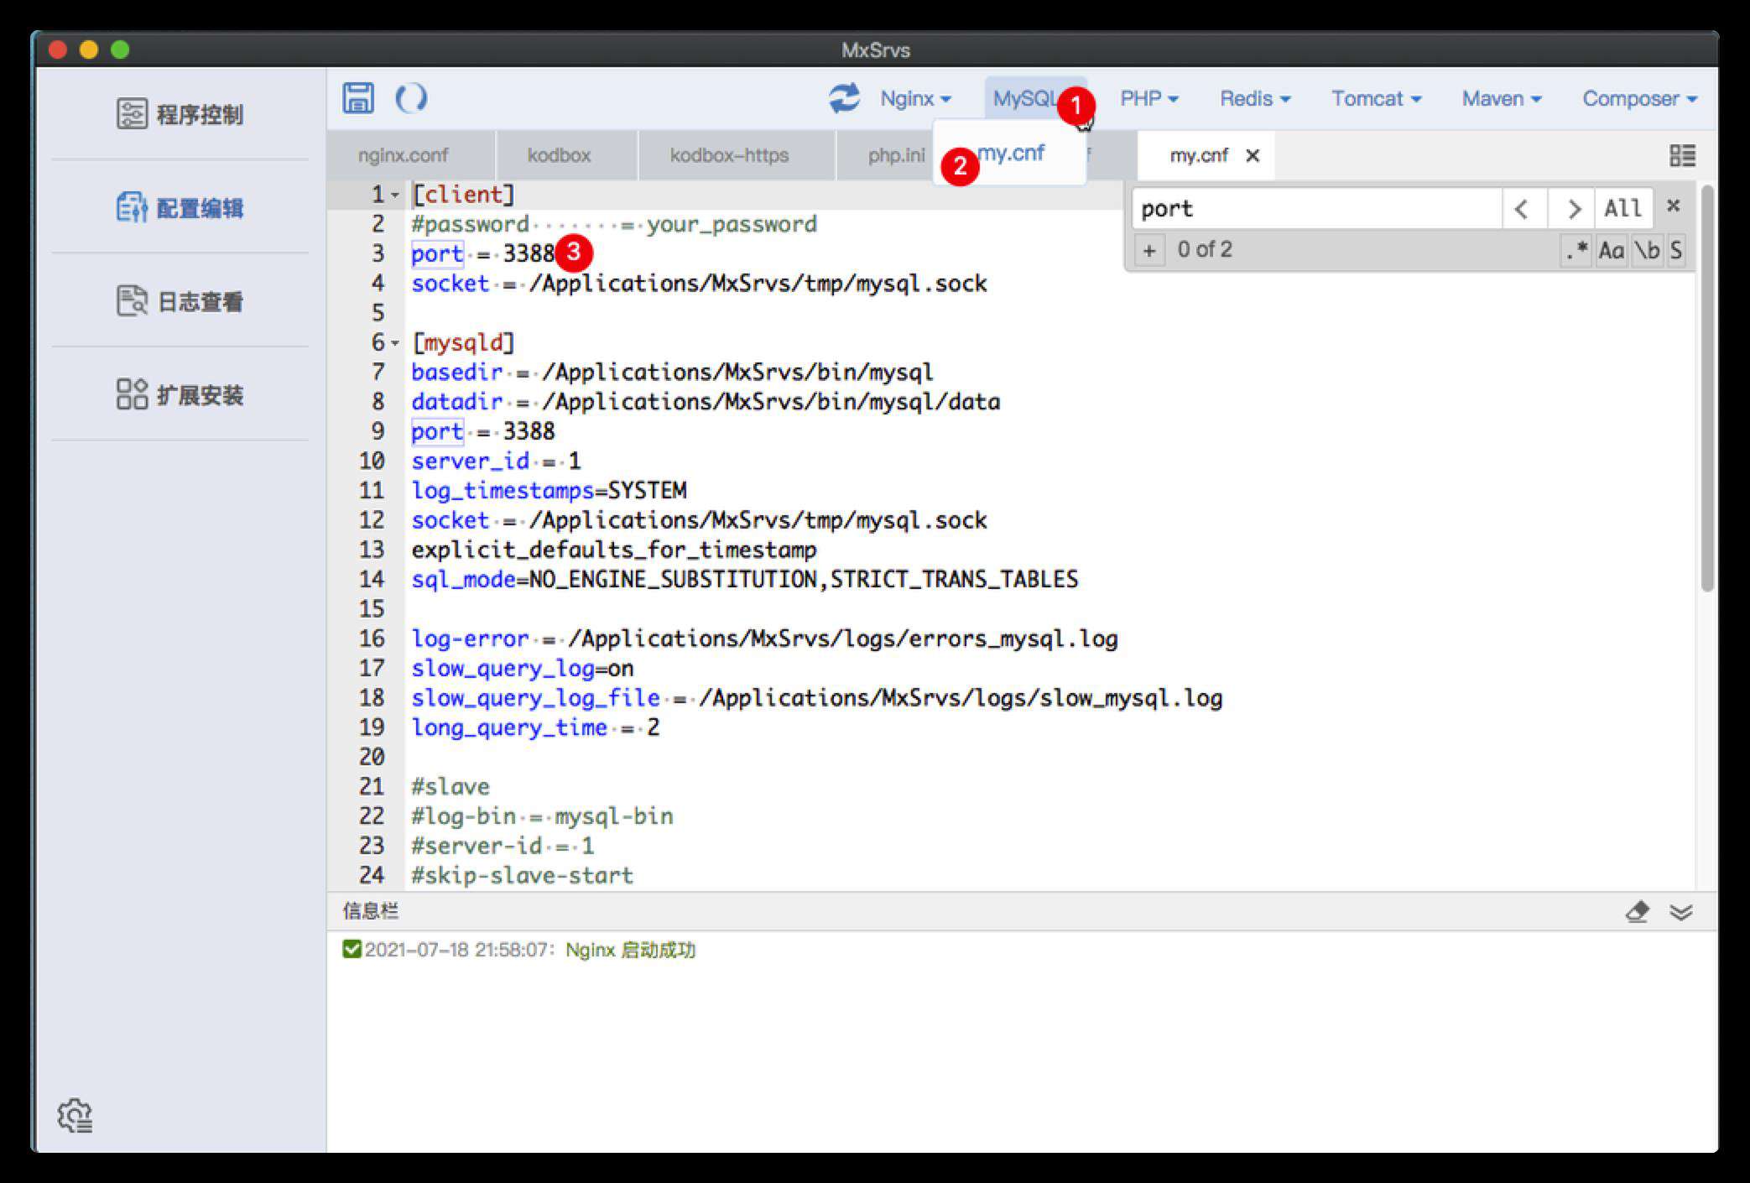Open the program control sidebar item

pos(180,113)
